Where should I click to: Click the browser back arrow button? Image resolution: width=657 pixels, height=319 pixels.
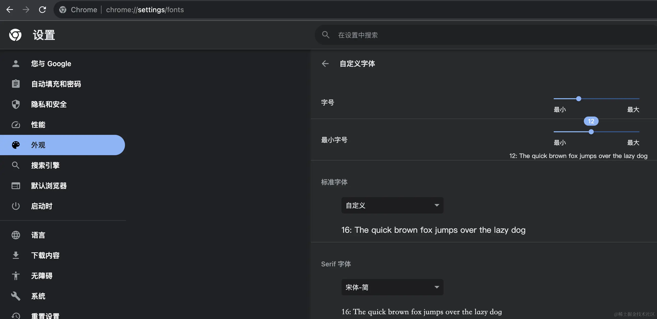[x=10, y=10]
